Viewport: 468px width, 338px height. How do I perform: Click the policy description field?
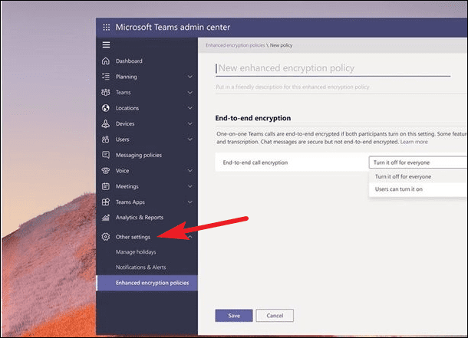point(340,87)
